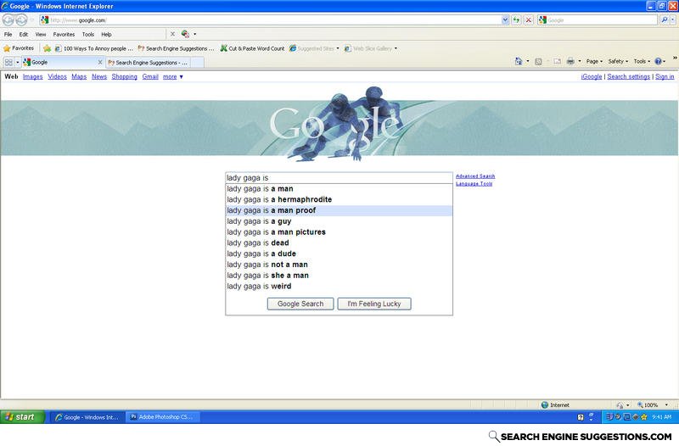Open the Favorites star button
Image resolution: width=679 pixels, height=446 pixels.
[x=19, y=48]
